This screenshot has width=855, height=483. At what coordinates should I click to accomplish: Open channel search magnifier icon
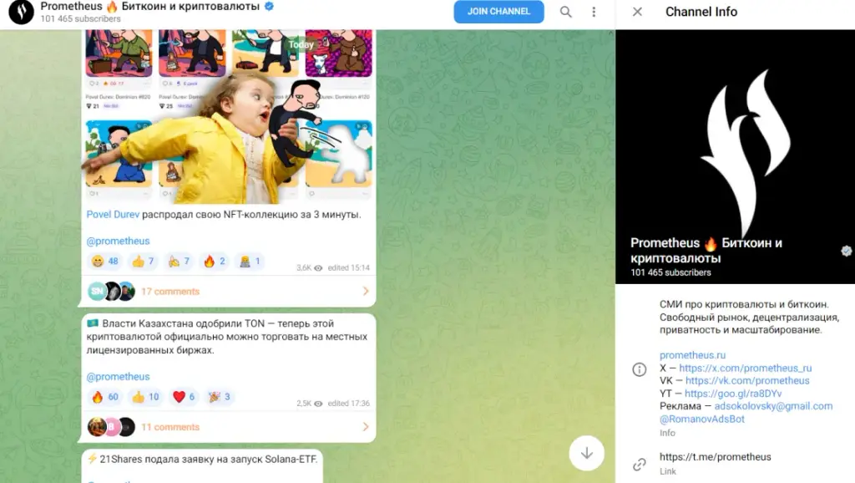click(565, 12)
